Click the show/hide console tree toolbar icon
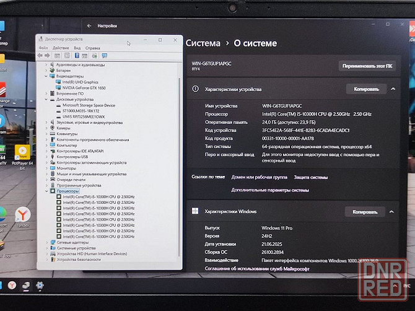Viewport: 415px width, 311px height. click(57, 56)
